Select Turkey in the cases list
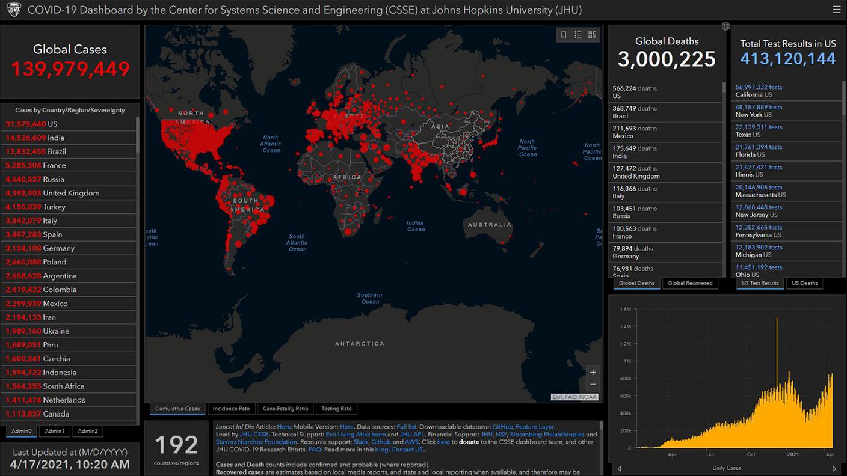Screen dimensions: 847x476 tap(69, 207)
